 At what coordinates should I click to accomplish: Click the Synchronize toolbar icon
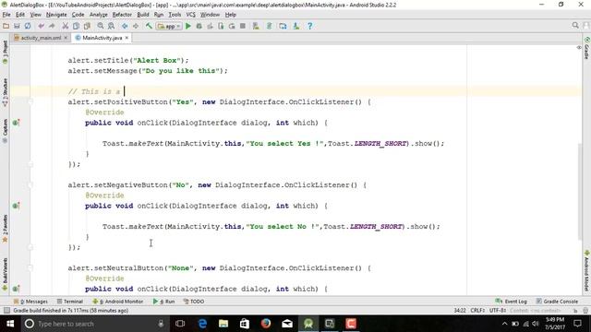tap(28, 26)
